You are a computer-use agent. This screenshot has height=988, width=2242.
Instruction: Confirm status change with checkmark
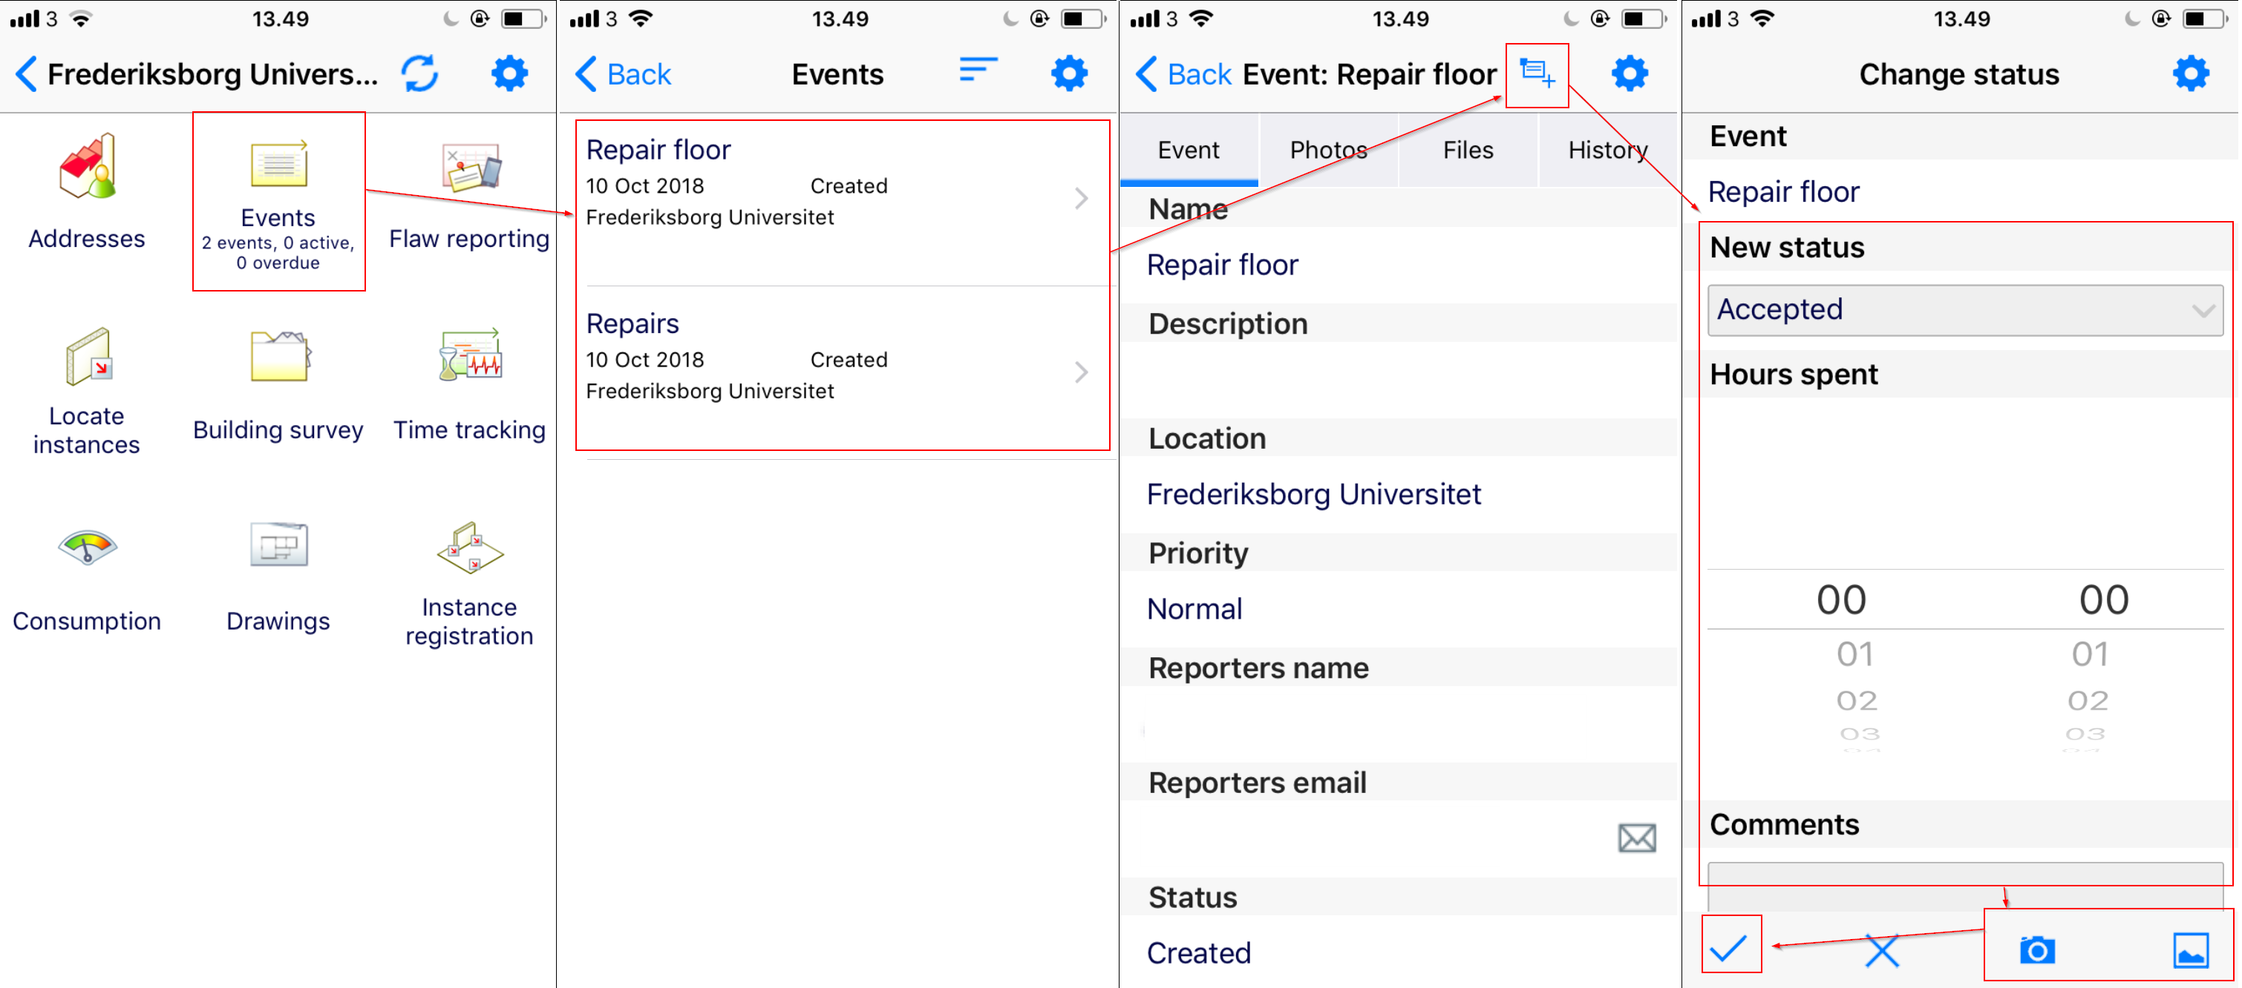click(x=1728, y=948)
